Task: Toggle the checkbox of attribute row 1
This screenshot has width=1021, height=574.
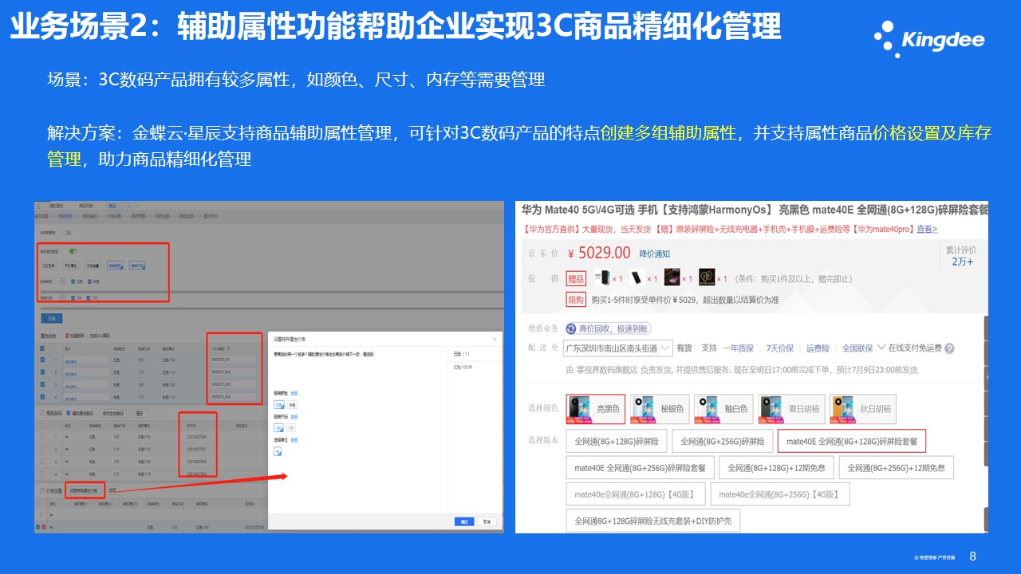Action: click(x=42, y=360)
